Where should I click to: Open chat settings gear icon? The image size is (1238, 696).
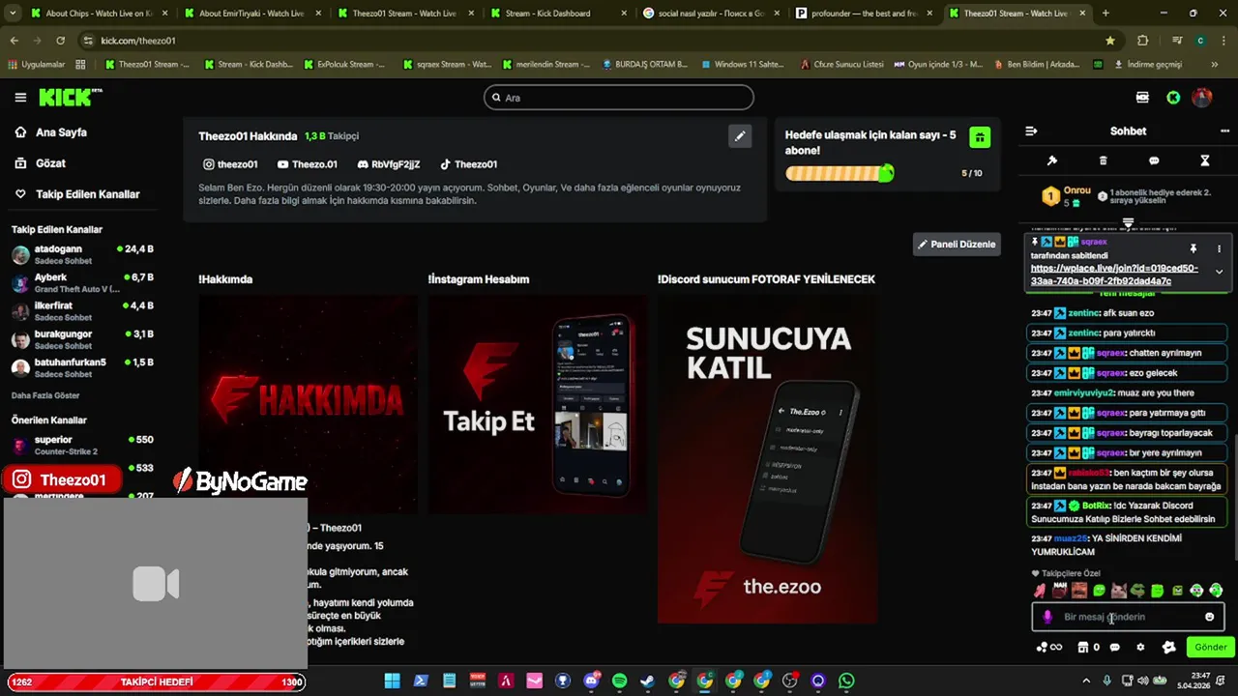coord(1140,648)
